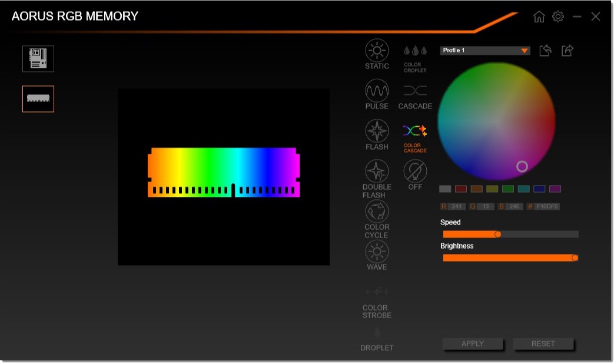
Task: Open the Profile 1 dropdown
Action: click(485, 50)
